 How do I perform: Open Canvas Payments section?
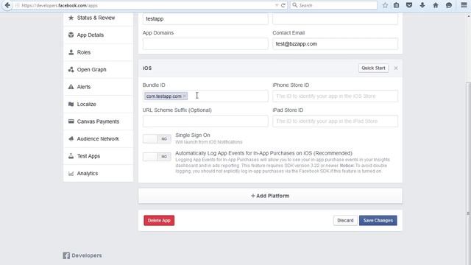(x=98, y=121)
